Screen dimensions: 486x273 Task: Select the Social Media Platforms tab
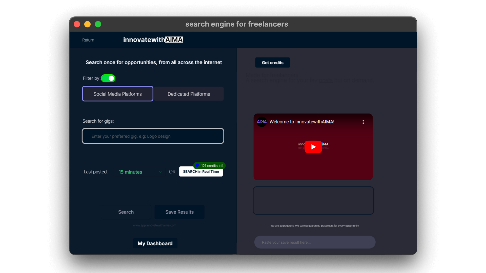[118, 94]
